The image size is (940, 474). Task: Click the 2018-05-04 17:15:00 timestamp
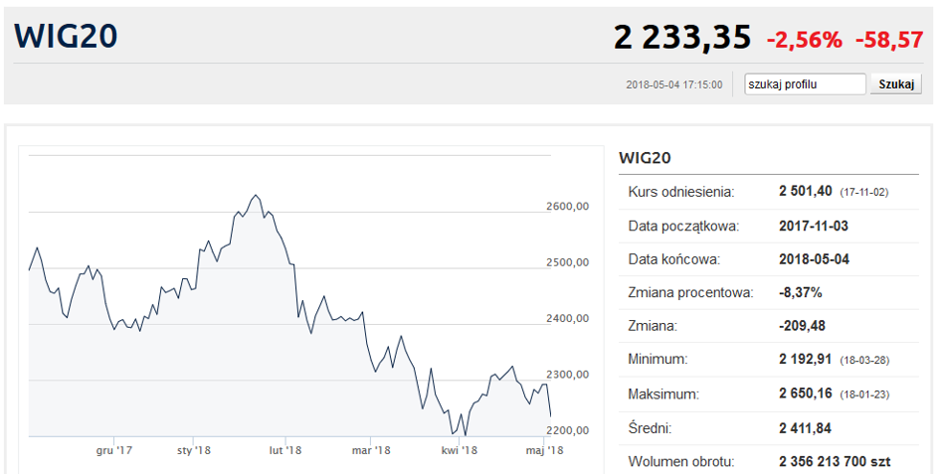[673, 85]
